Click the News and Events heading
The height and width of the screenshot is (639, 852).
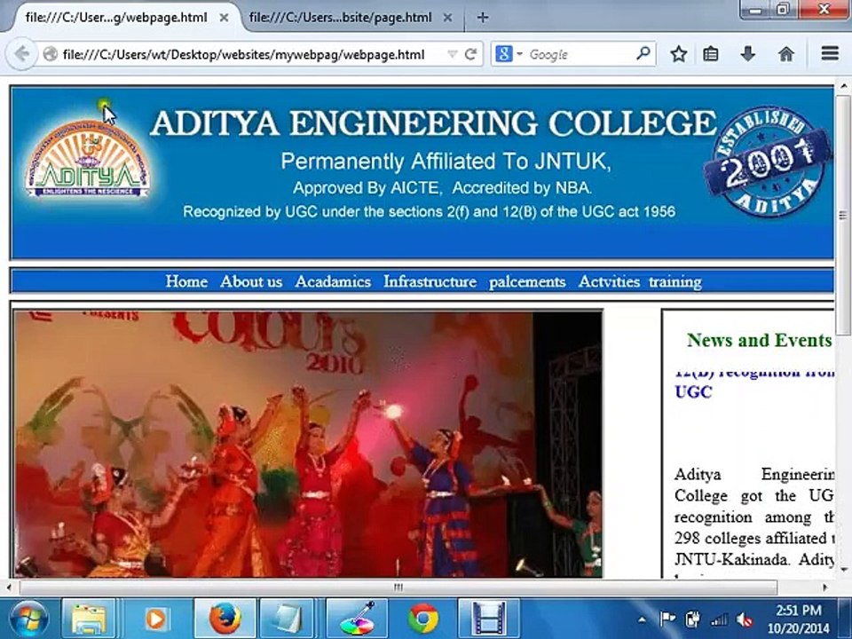coord(759,340)
